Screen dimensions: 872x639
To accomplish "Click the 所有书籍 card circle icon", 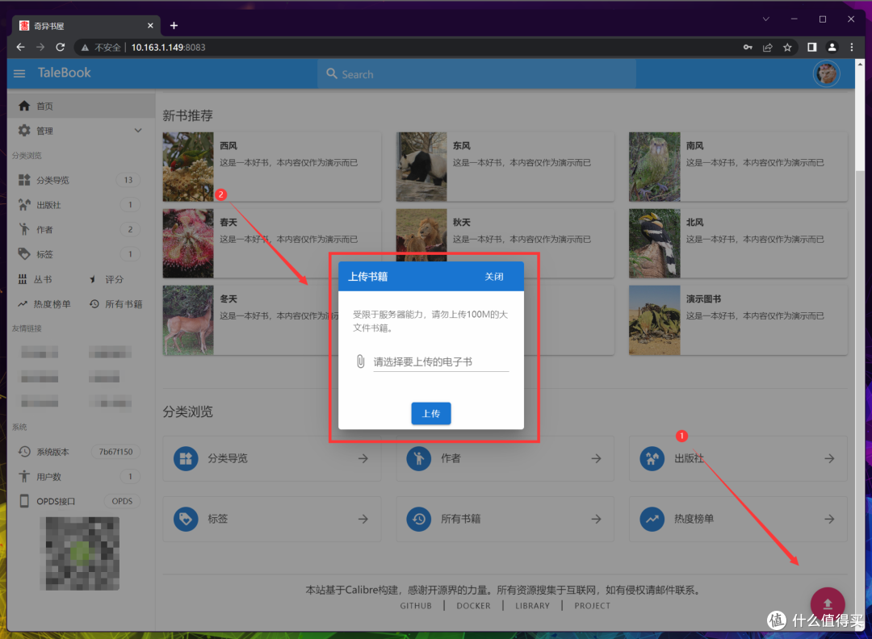I will [x=419, y=519].
